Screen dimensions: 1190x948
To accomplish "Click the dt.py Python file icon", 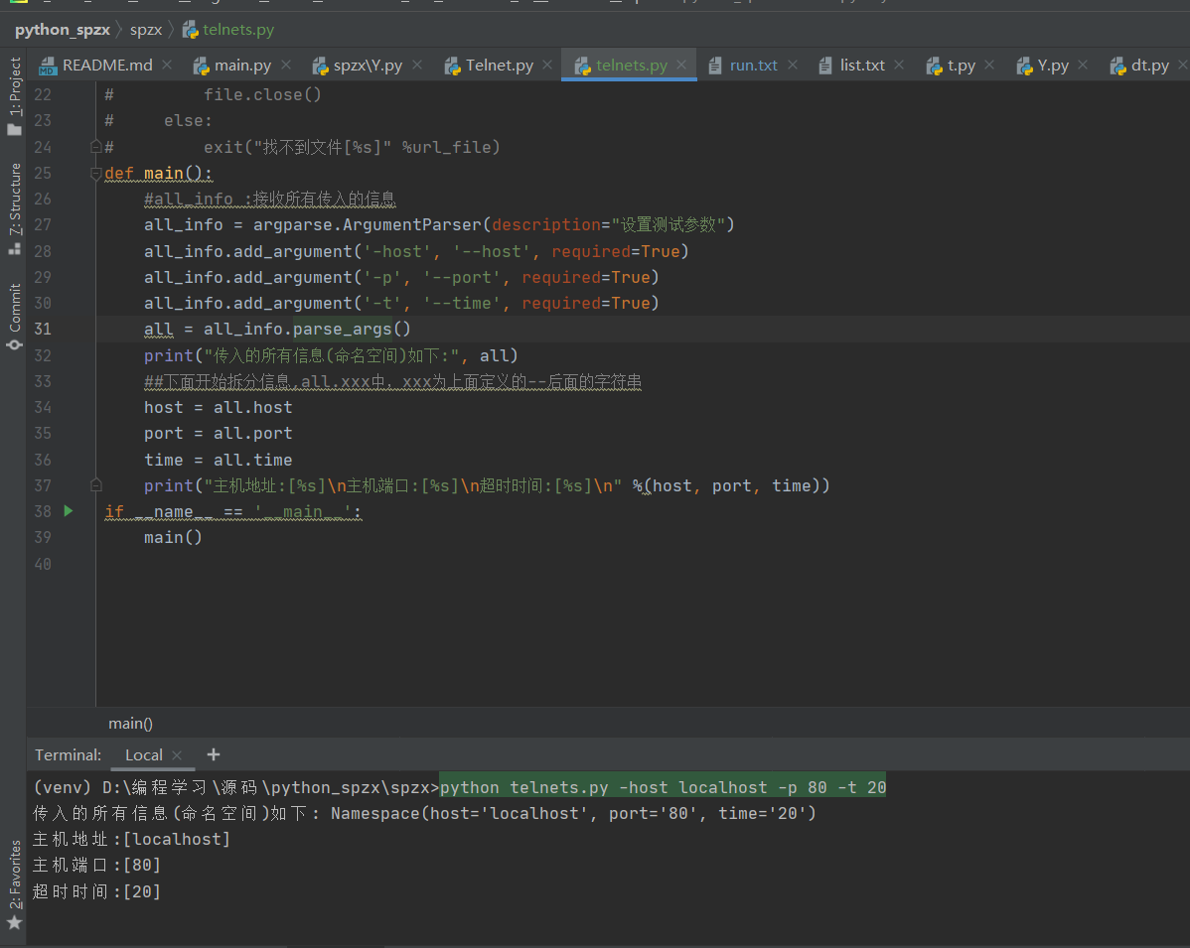I will [1117, 66].
